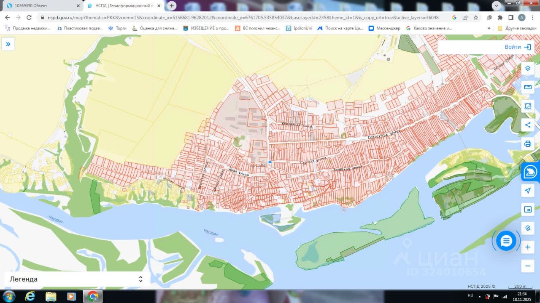Select the ruler measurement tool
The image size is (540, 303).
click(x=527, y=87)
